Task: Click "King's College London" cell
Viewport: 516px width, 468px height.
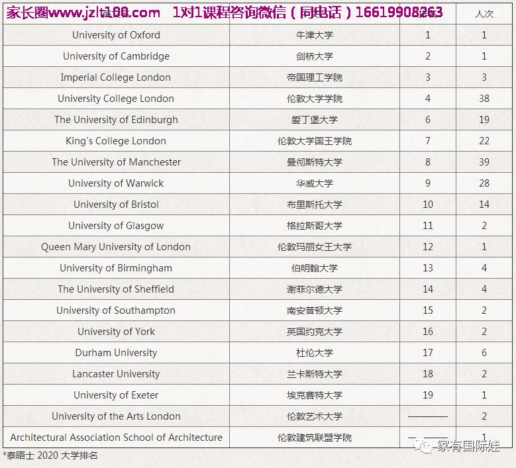Action: (x=116, y=141)
